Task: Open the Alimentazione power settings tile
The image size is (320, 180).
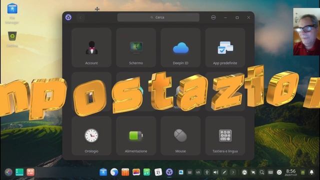Action: (136, 136)
